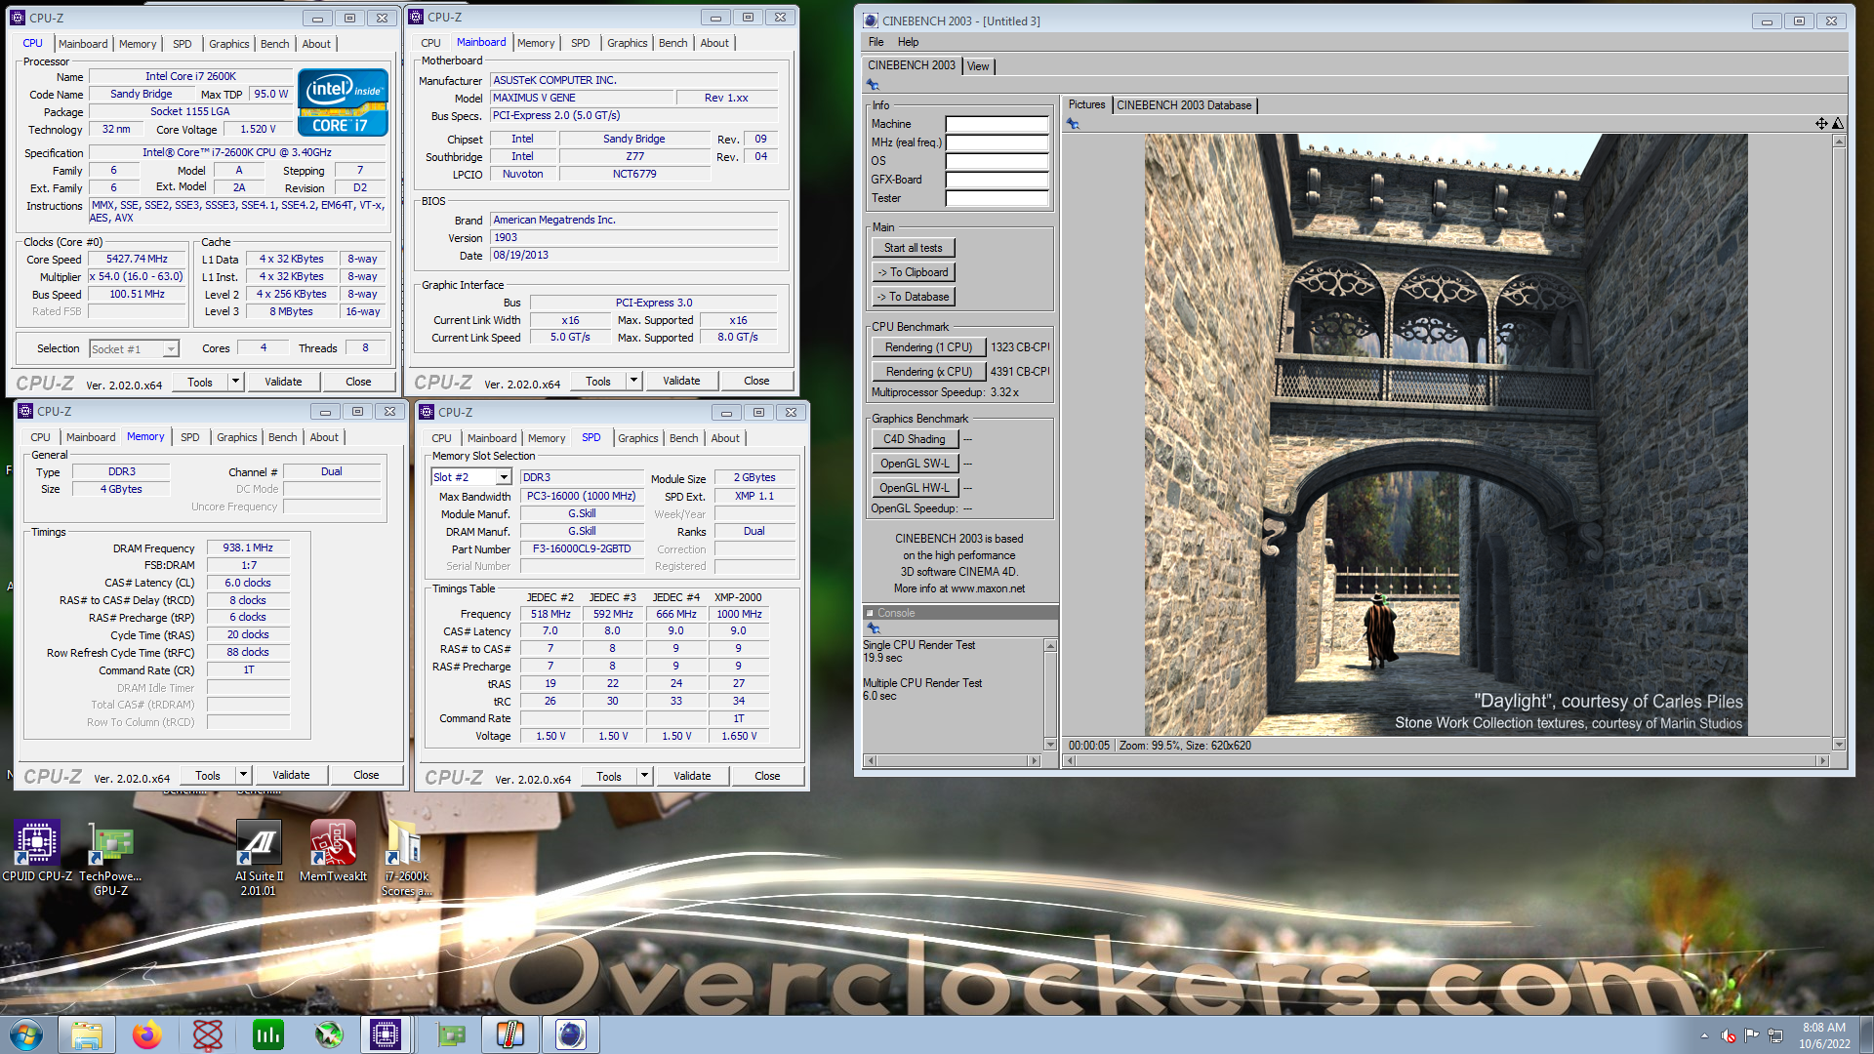Run the C4D Shading benchmark
Screen dimensions: 1874x1054
point(915,439)
